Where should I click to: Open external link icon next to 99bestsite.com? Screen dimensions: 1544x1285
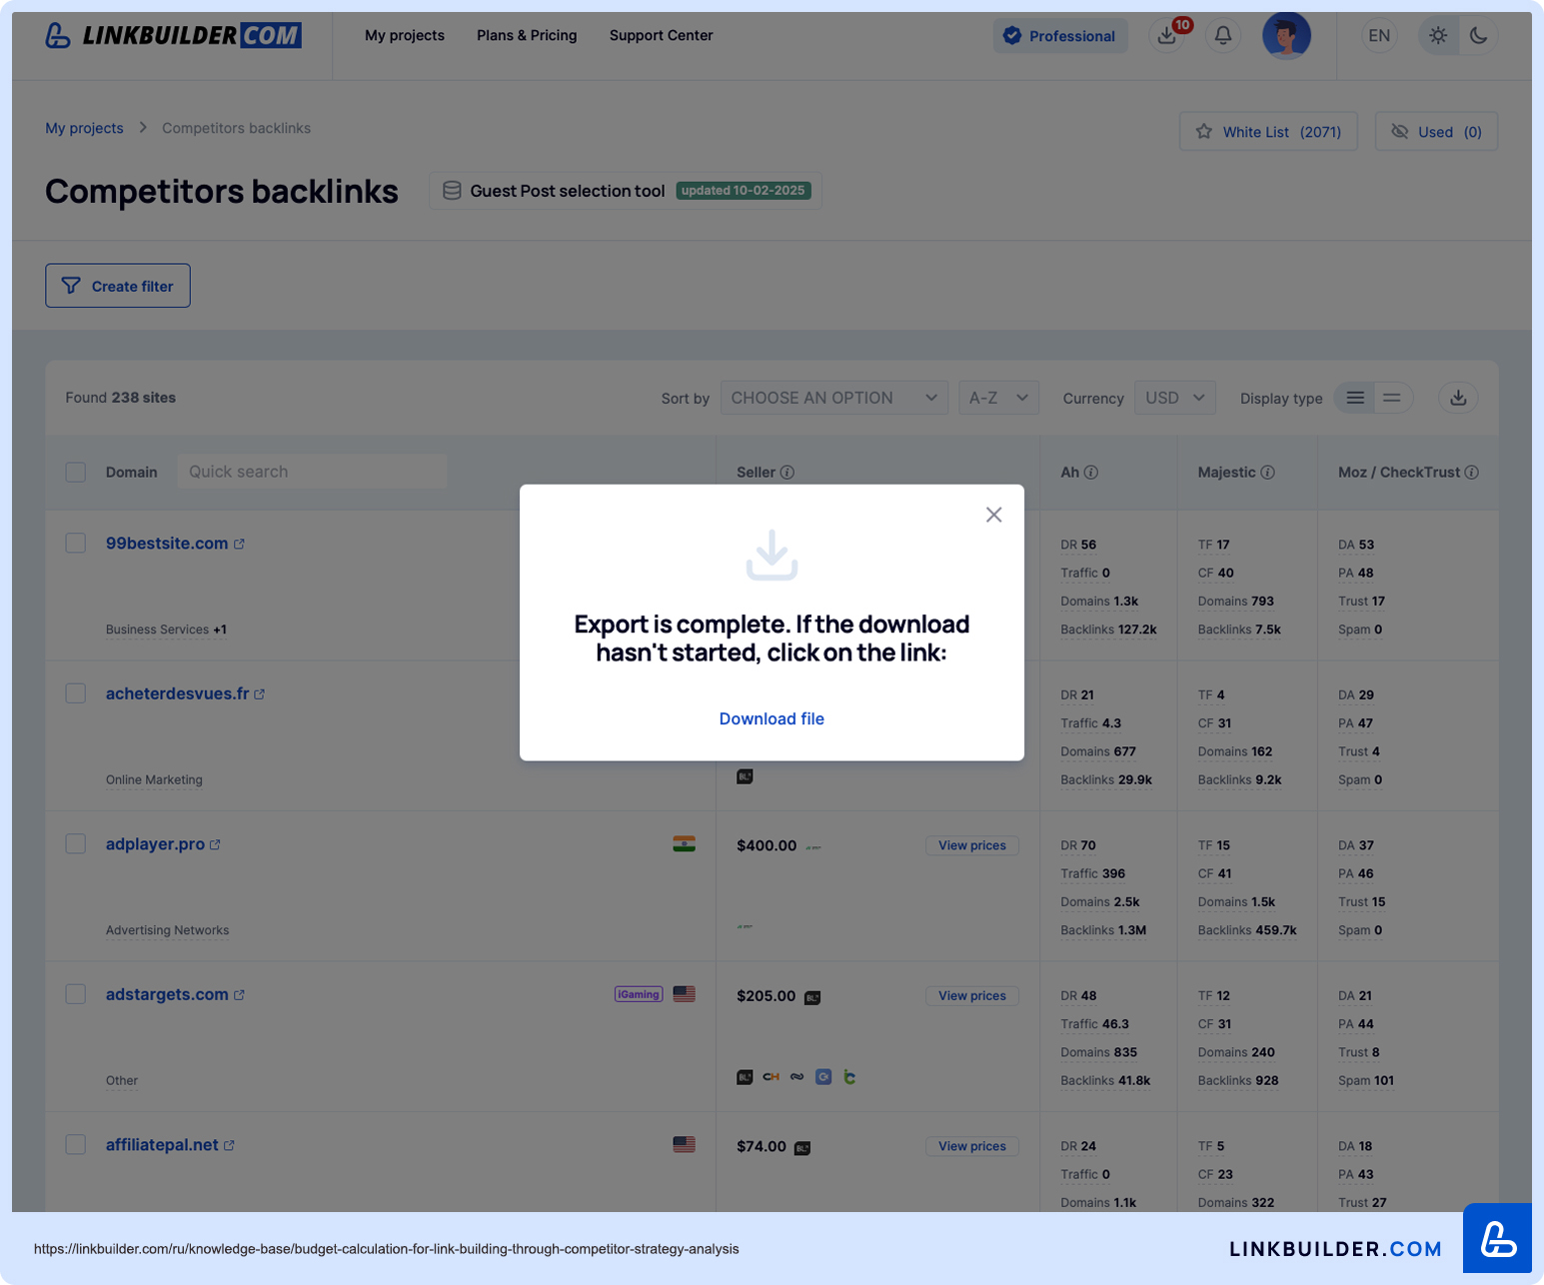point(239,545)
